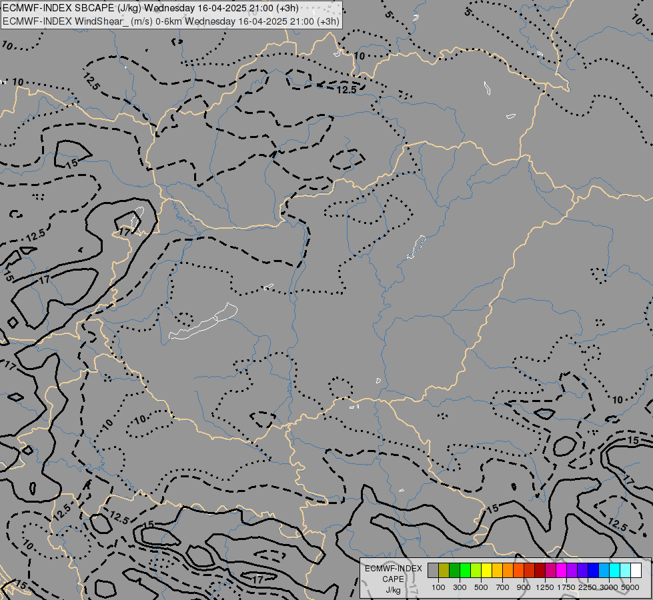Image resolution: width=653 pixels, height=600 pixels.
Task: Click the legend tick value '500'
Action: 481,587
